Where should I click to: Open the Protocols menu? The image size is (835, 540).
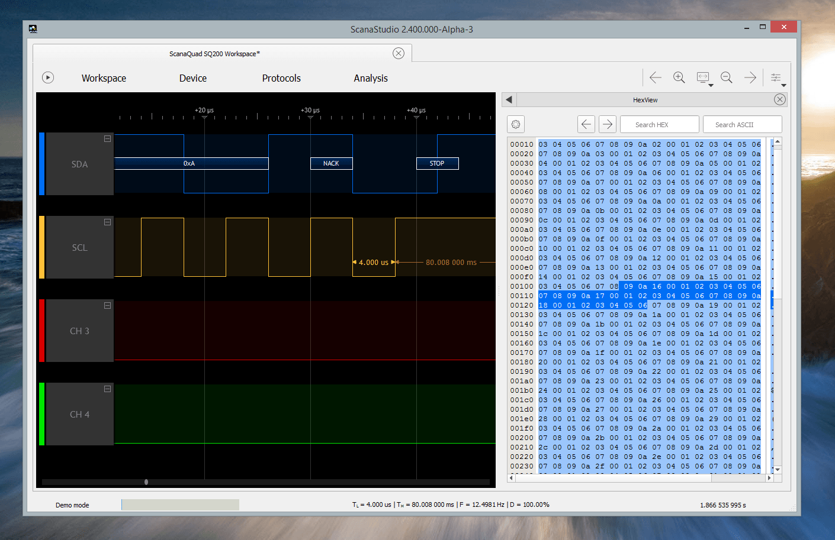tap(281, 77)
